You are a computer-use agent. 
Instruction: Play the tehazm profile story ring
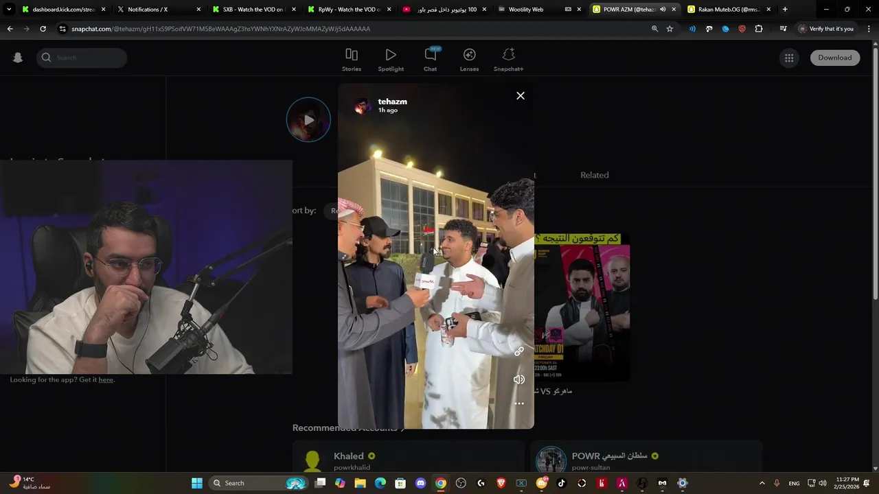pyautogui.click(x=308, y=120)
